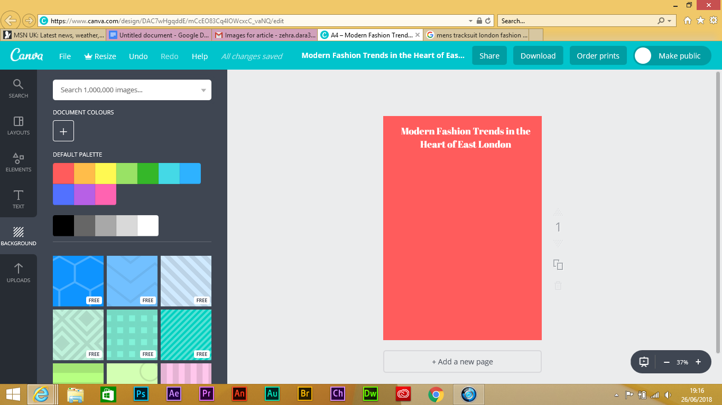Zoom out with minus button
The image size is (722, 405).
tap(667, 362)
